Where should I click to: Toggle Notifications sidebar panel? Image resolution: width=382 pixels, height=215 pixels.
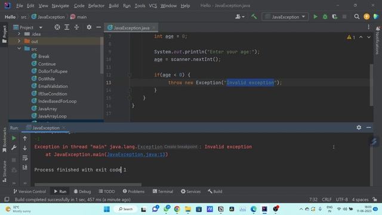pos(378,40)
